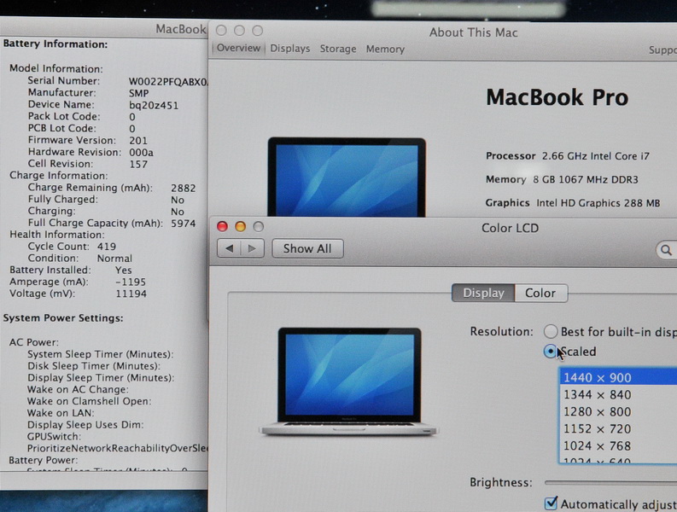This screenshot has height=512, width=677.
Task: Select the Scaled resolution radio button
Action: coord(551,352)
